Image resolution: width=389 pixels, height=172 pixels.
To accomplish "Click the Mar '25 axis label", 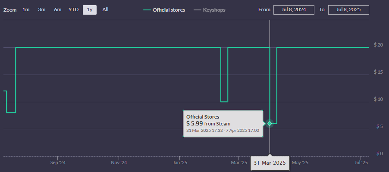I will 239,163.
